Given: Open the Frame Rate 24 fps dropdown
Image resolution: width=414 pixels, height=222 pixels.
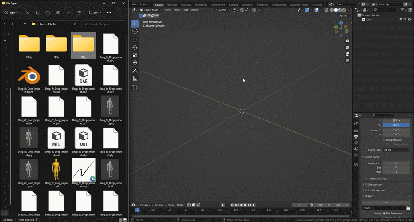Looking at the screenshot, I should coord(396,150).
